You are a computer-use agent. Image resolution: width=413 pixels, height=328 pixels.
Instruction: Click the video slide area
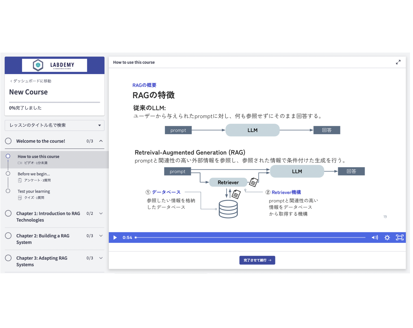[x=257, y=150]
